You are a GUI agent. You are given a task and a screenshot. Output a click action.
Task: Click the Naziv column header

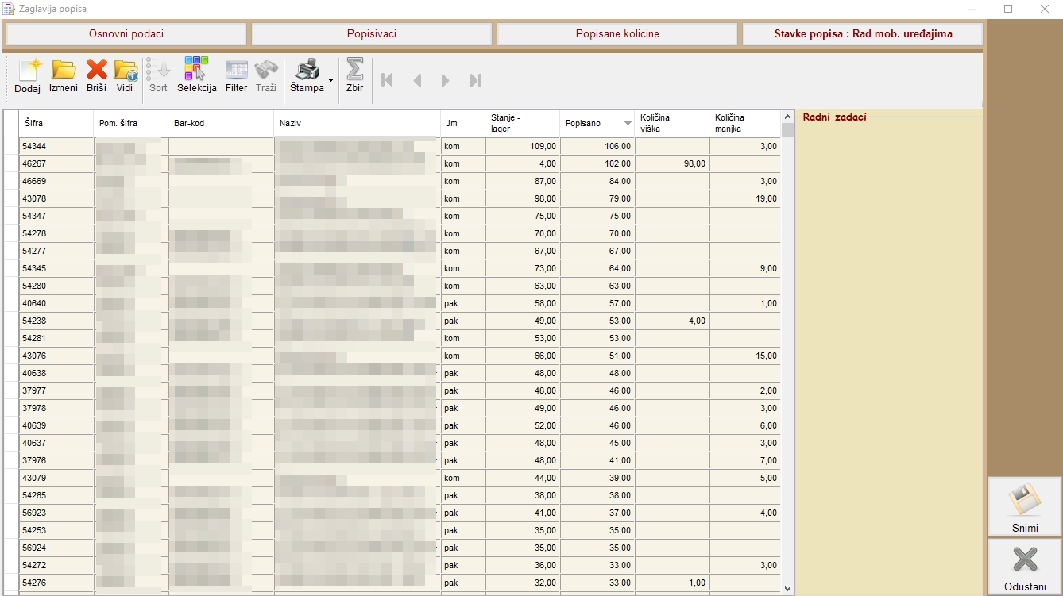coord(357,124)
